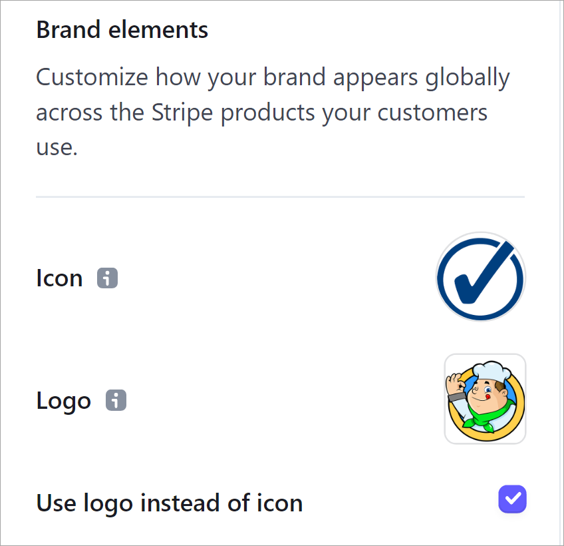The image size is (564, 546).
Task: Click the chef's white hat in the logo
Action: pyautogui.click(x=492, y=372)
